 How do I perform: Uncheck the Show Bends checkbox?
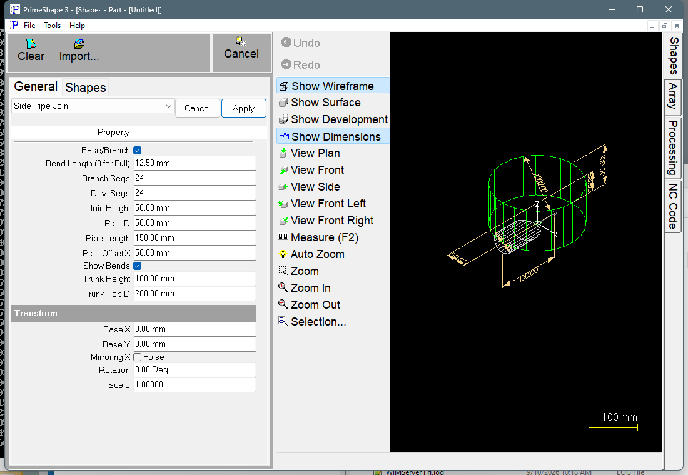coord(138,266)
